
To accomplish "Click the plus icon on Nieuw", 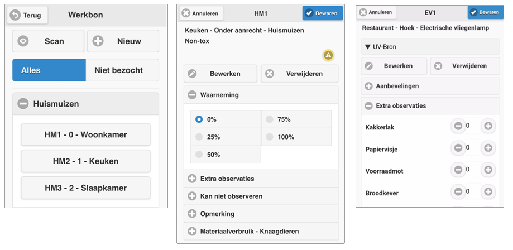I will pyautogui.click(x=98, y=41).
